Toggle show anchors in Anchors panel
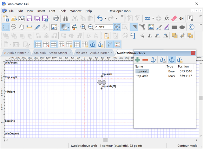203x149 pixels. [172, 60]
